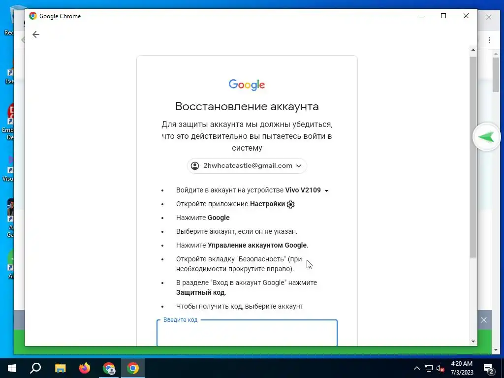Open Chrome three-dot menu in background window
Image resolution: width=504 pixels, height=378 pixels.
[490, 40]
